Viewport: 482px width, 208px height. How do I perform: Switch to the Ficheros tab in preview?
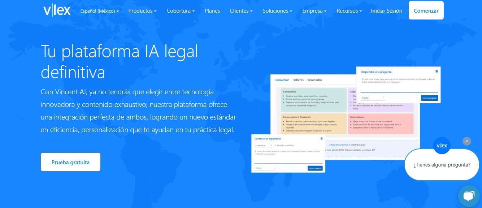[298, 80]
